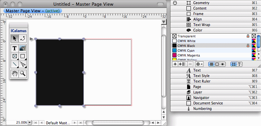Open the gear options dropdown

click(x=199, y=64)
